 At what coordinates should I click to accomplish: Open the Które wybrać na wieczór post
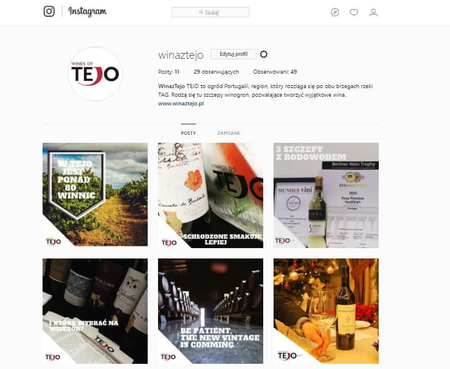(95, 311)
